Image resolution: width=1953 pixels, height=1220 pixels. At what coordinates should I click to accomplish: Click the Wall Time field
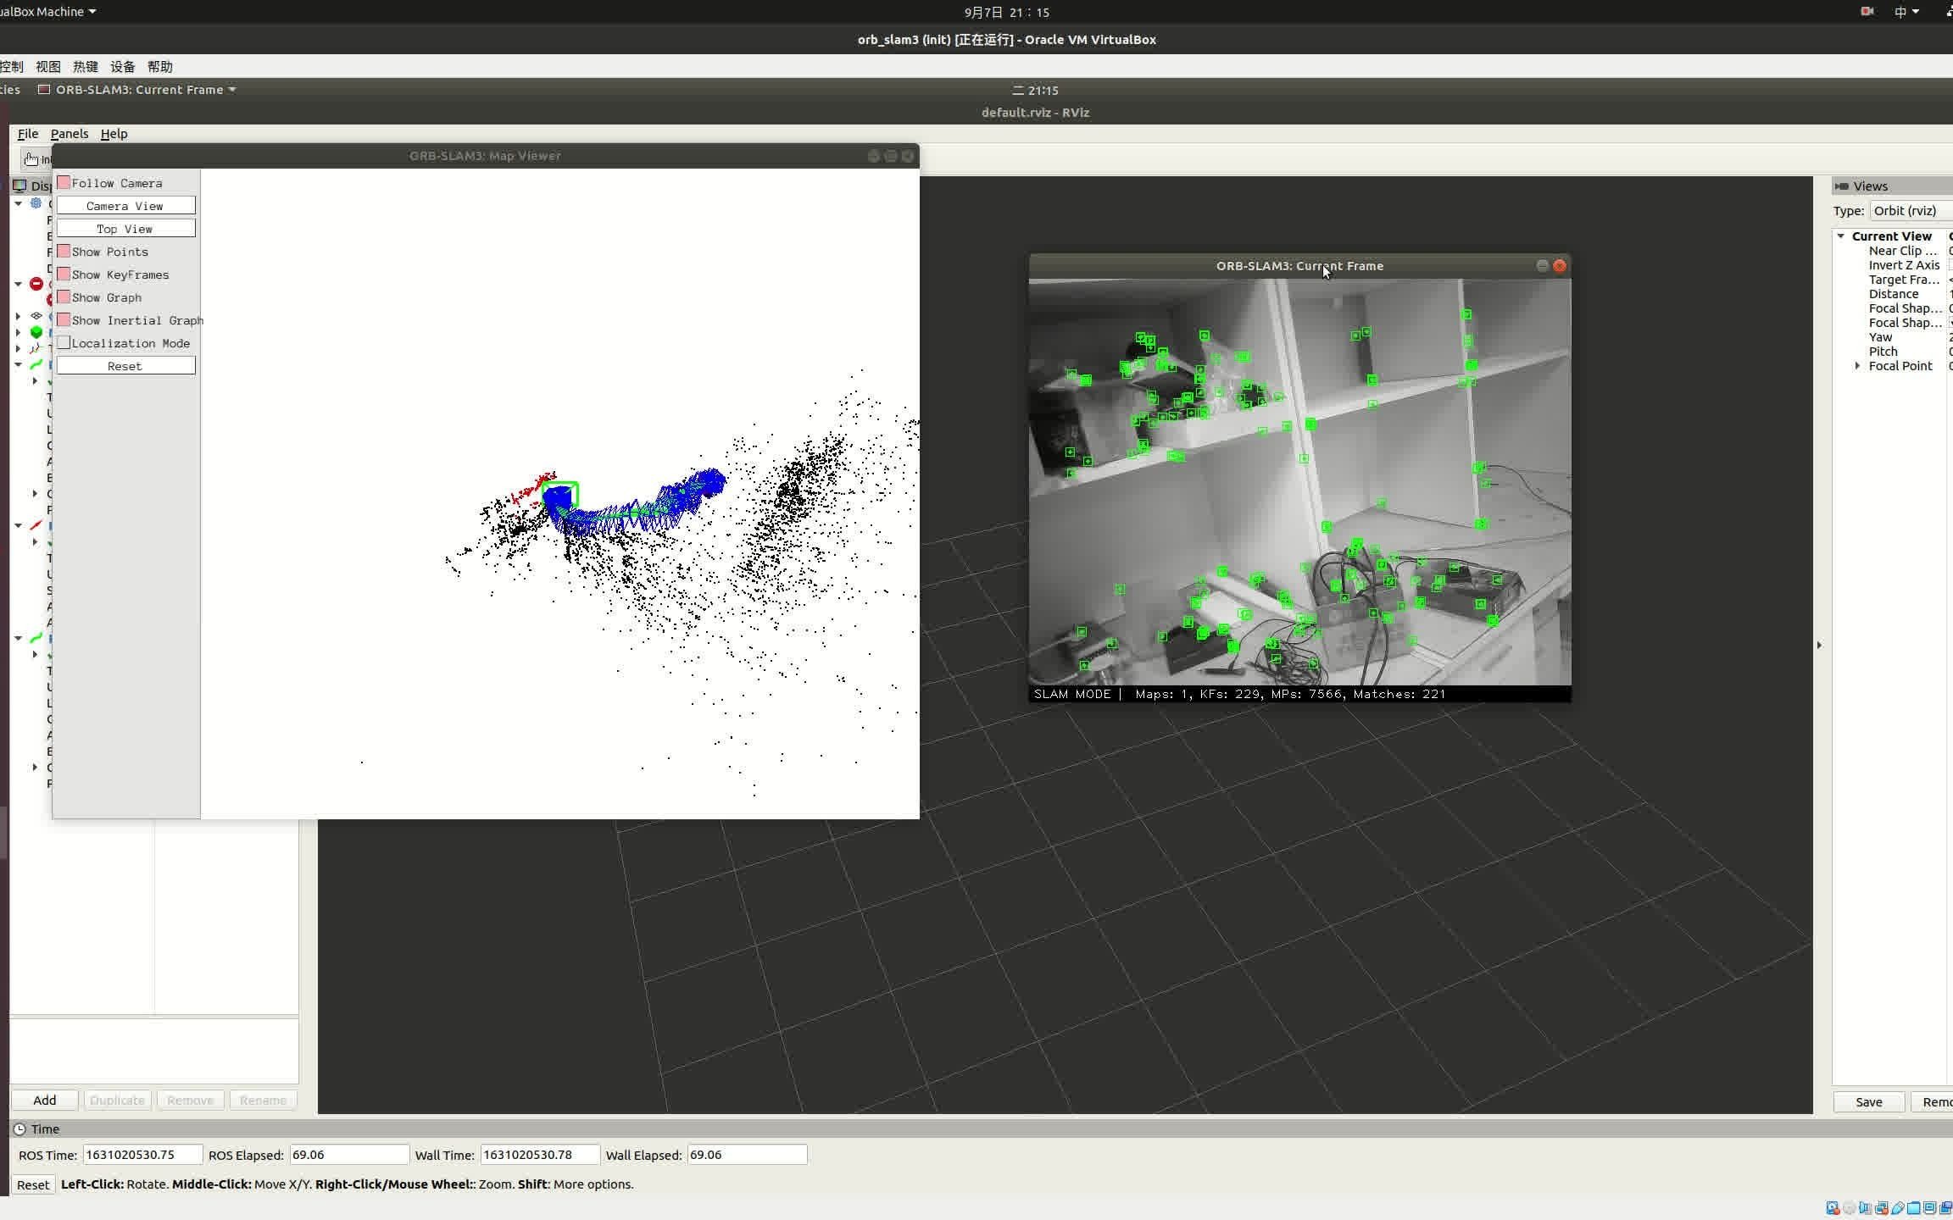[540, 1155]
